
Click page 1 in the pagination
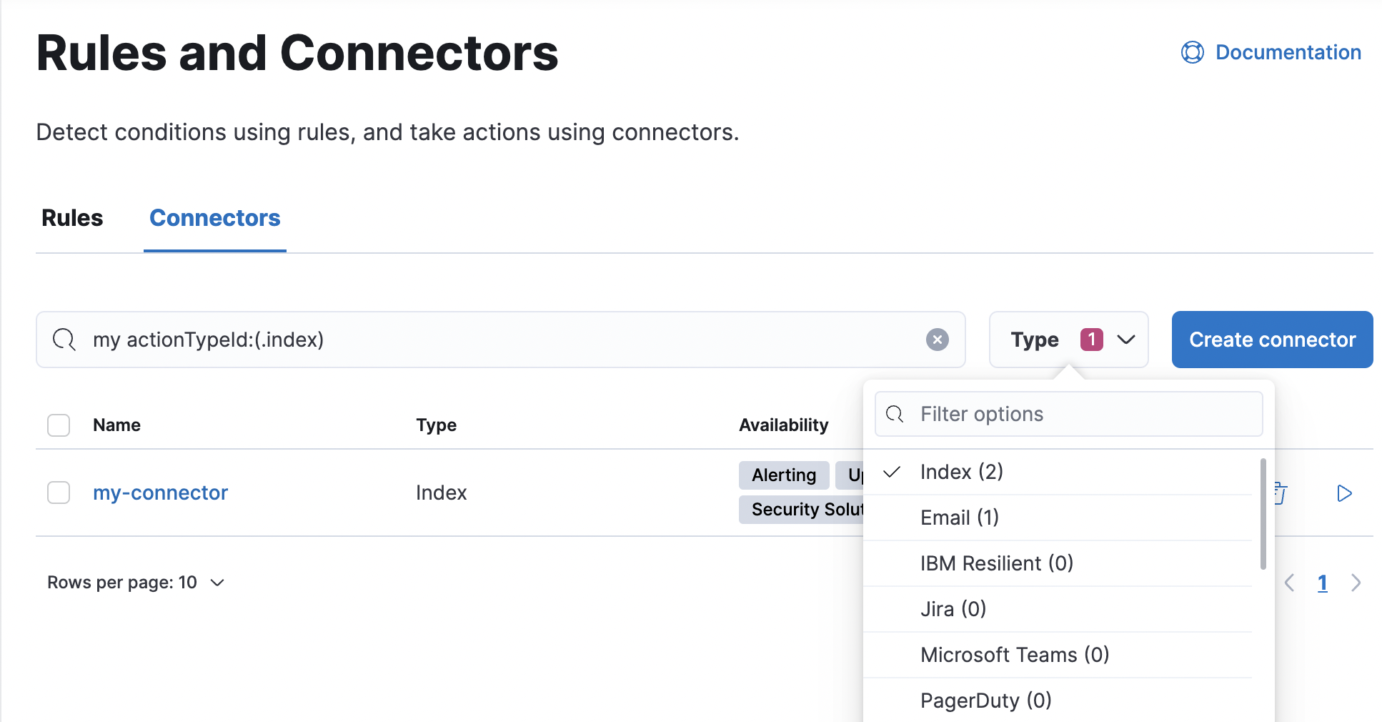click(1323, 583)
